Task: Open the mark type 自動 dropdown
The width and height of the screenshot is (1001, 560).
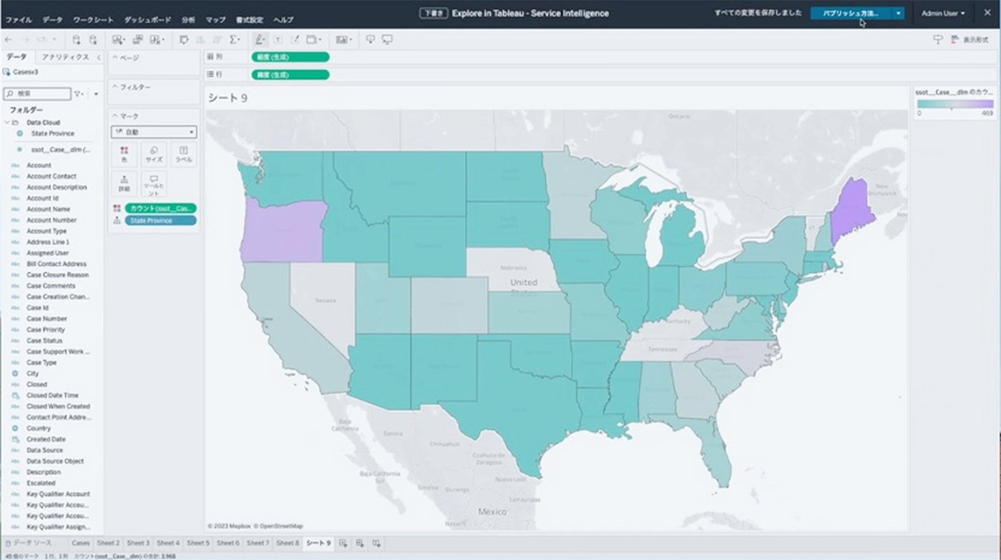Action: pos(154,132)
